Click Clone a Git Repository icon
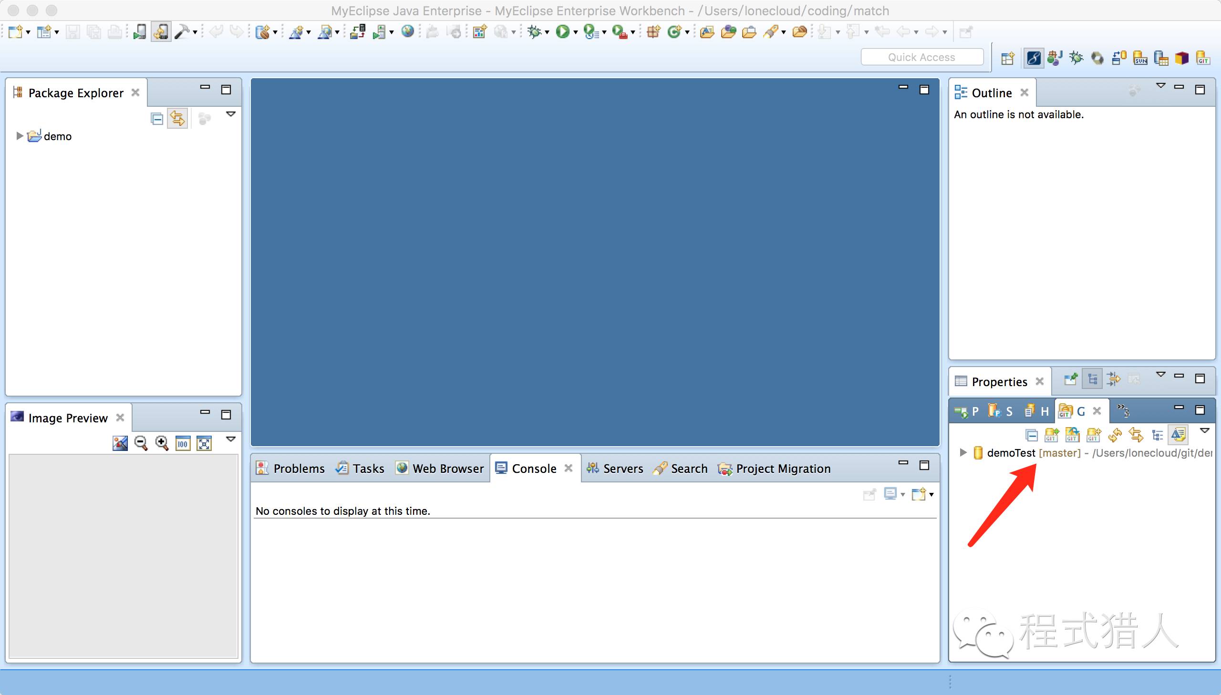This screenshot has width=1221, height=695. (1072, 435)
